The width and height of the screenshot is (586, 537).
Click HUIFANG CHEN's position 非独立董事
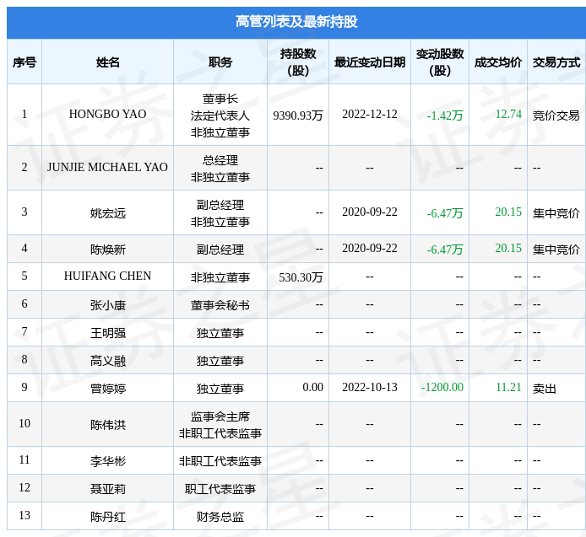pos(220,277)
